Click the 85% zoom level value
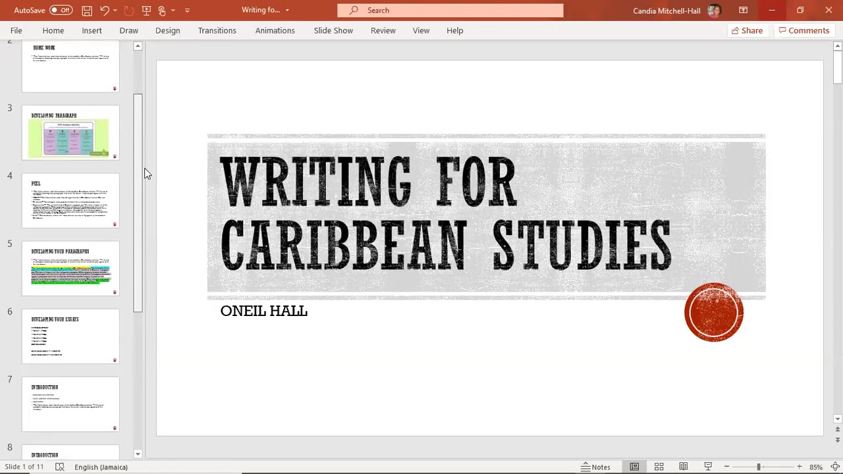Screen dimensions: 843x474 pos(816,467)
